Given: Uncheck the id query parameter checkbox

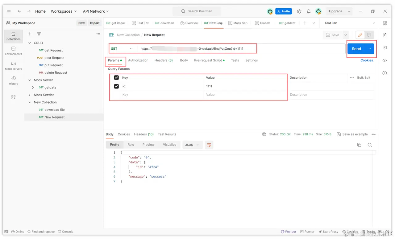Looking at the screenshot, I should [x=116, y=86].
